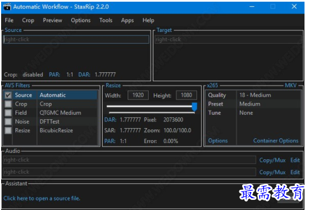Click the MKV container label
The width and height of the screenshot is (309, 210).
tap(290, 85)
